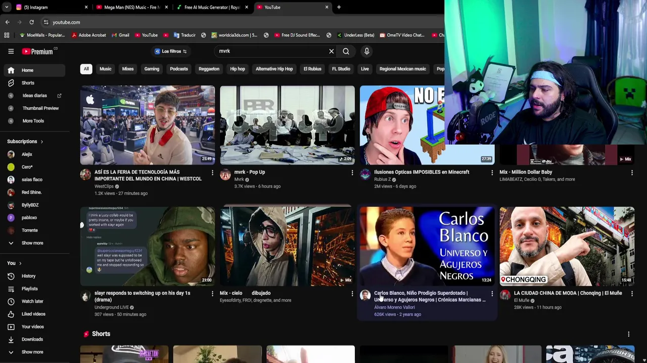Viewport: 647px width, 363px height.
Task: Open Thumbnail Preview sidebar item
Action: [x=34, y=108]
